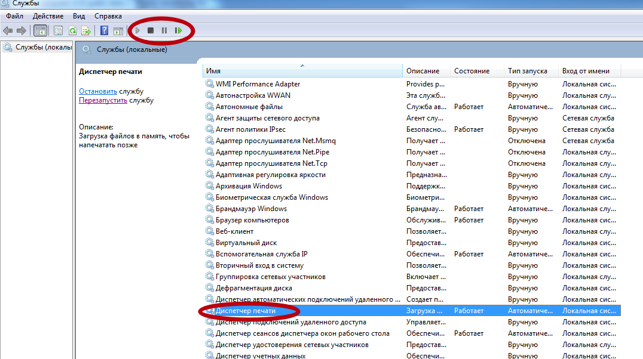Open the Properties toolbar icon
Image resolution: width=643 pixels, height=359 pixels.
(x=59, y=30)
